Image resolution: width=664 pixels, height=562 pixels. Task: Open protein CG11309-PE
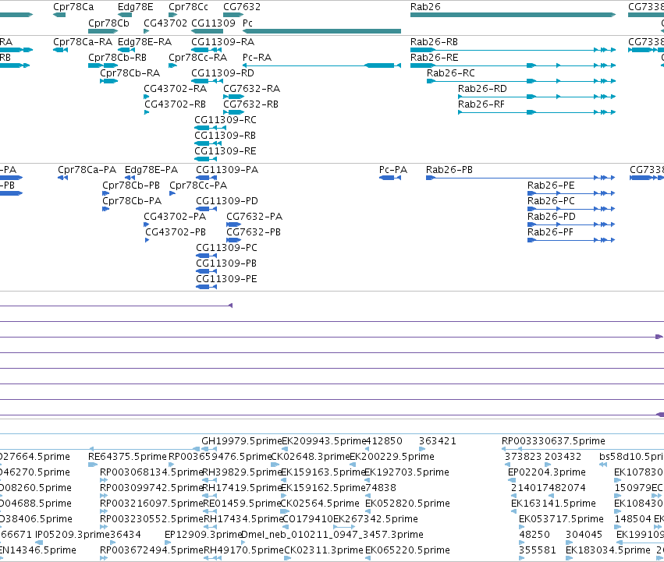[x=226, y=279]
